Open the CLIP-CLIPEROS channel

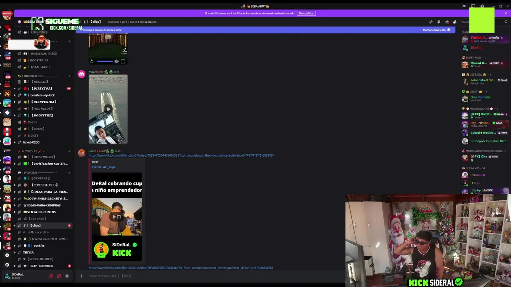pyautogui.click(x=44, y=266)
